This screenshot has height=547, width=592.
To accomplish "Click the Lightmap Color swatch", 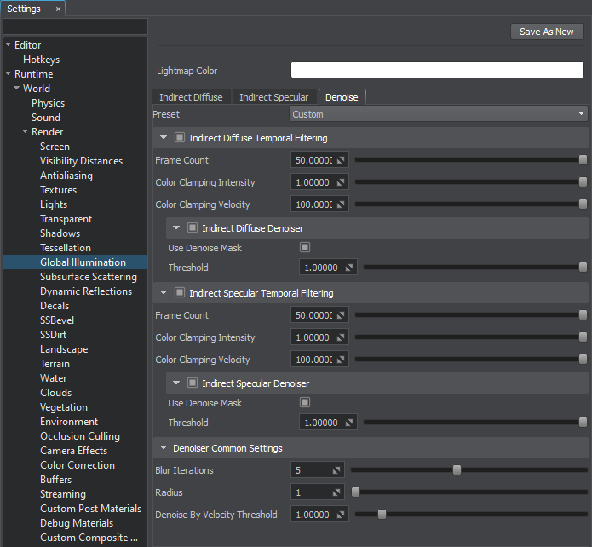I will [x=437, y=71].
